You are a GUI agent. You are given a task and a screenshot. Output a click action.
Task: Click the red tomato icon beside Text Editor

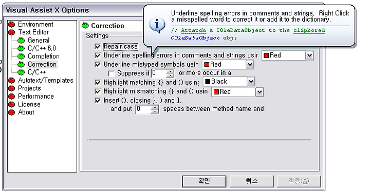(x=11, y=32)
